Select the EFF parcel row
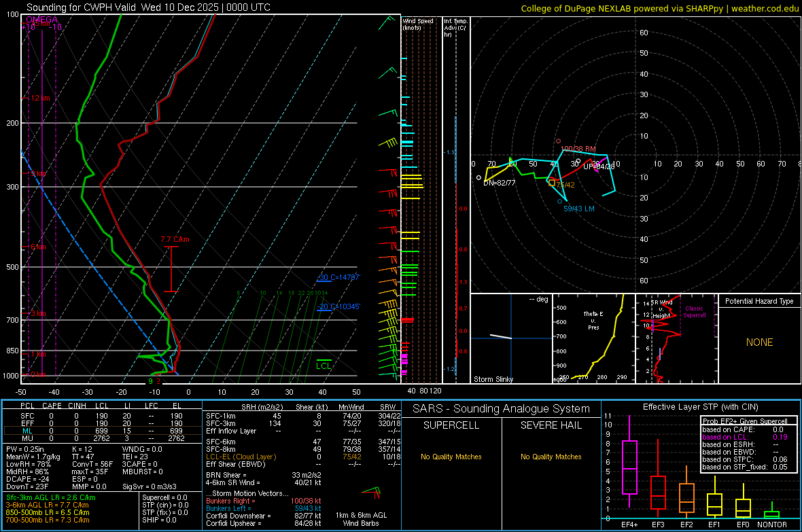 103,423
